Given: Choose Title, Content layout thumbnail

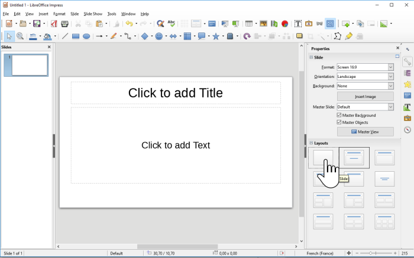Looking at the screenshot, I should point(384,158).
